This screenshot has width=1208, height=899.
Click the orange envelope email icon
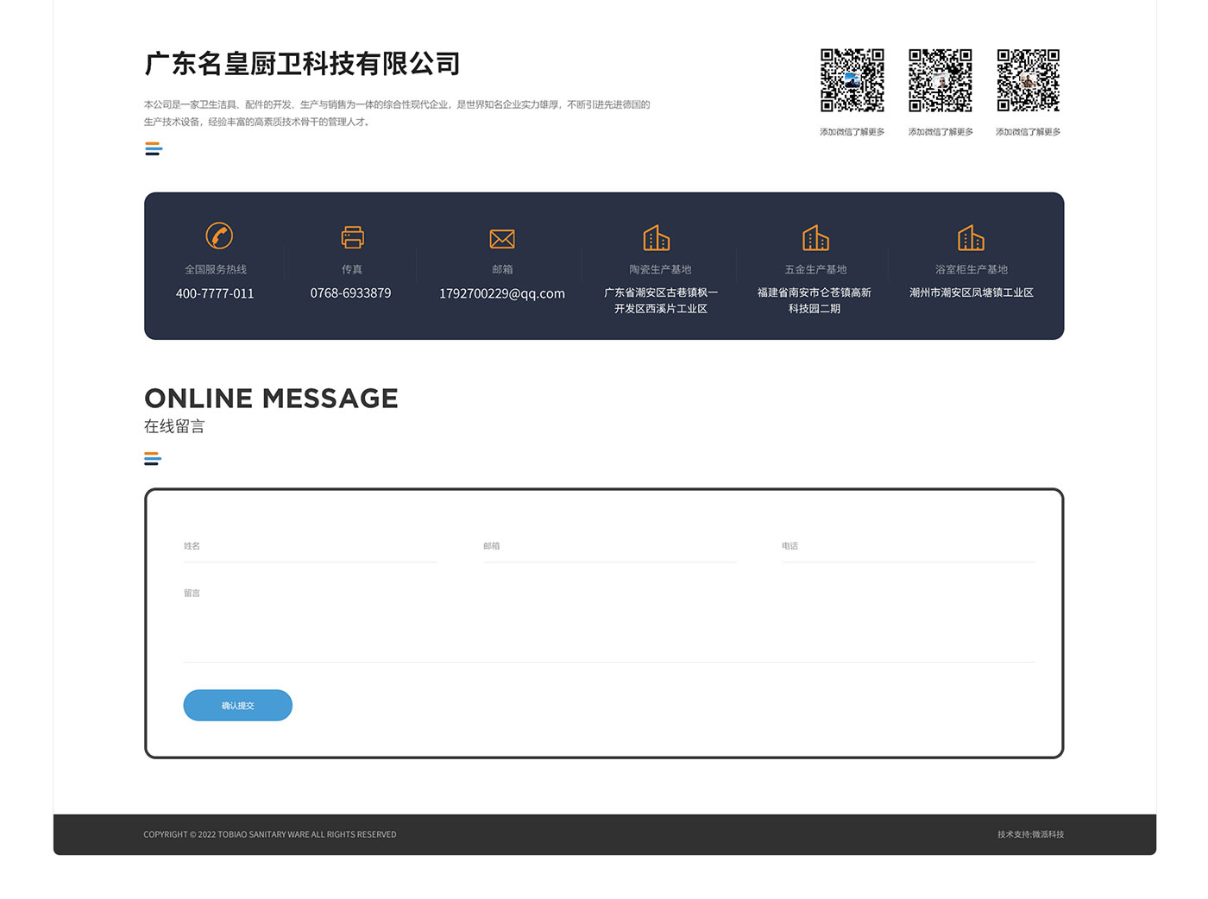tap(502, 239)
